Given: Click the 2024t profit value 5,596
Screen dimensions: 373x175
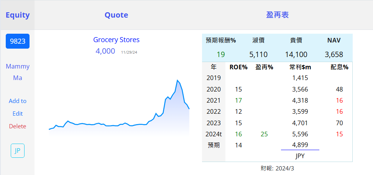Looking at the screenshot, I should pyautogui.click(x=300, y=134).
